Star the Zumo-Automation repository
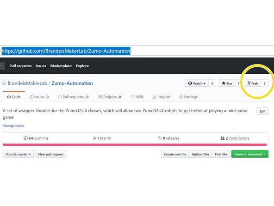The image size is (274, 206). coord(227,84)
